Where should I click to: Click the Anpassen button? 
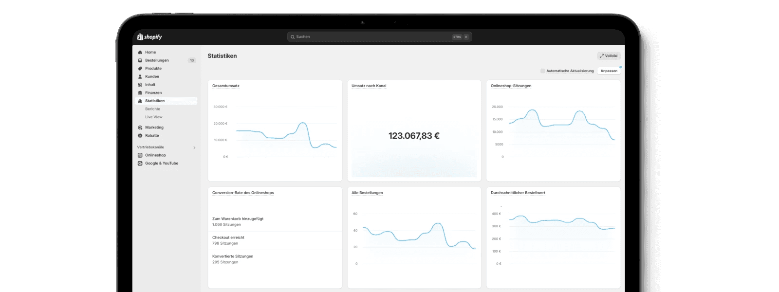[609, 71]
